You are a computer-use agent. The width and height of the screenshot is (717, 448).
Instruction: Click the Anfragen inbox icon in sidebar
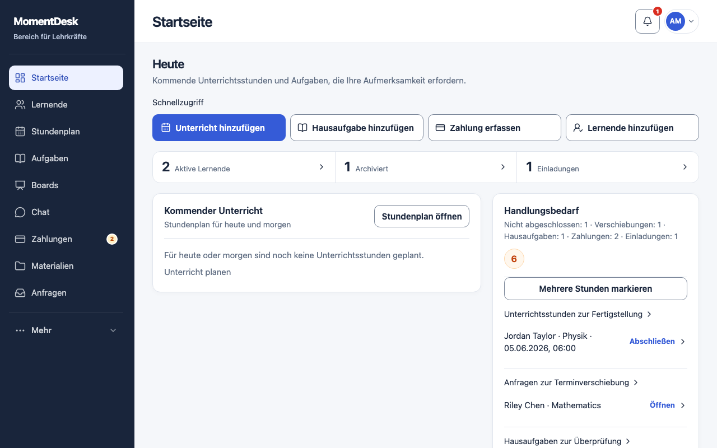point(20,293)
